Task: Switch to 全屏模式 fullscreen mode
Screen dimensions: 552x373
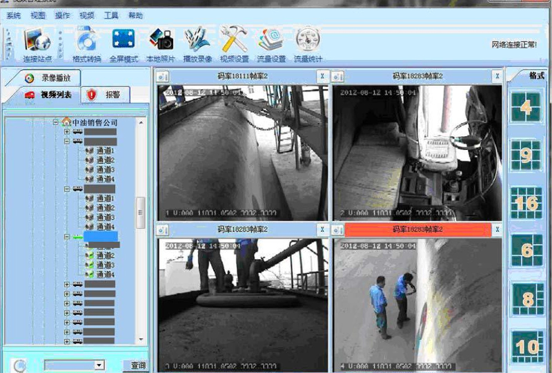Action: [124, 44]
